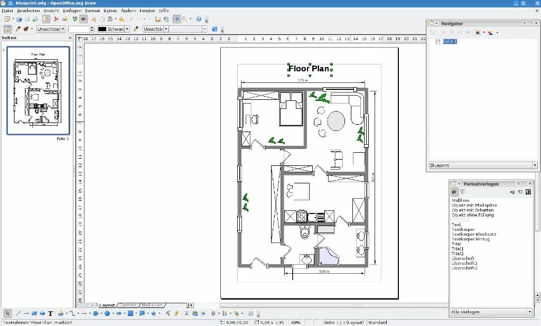The image size is (541, 326).
Task: Open the Extras menu
Action: pyautogui.click(x=110, y=11)
